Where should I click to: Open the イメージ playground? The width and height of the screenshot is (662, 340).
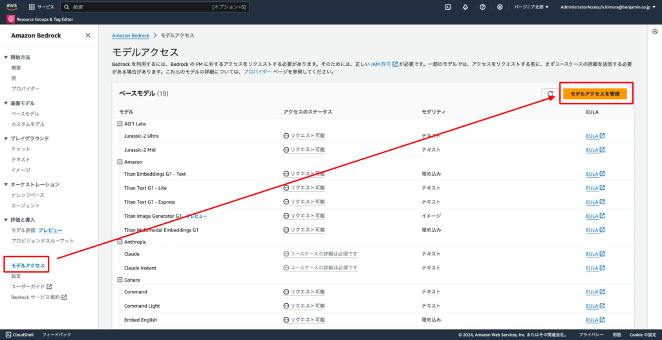[x=21, y=170]
